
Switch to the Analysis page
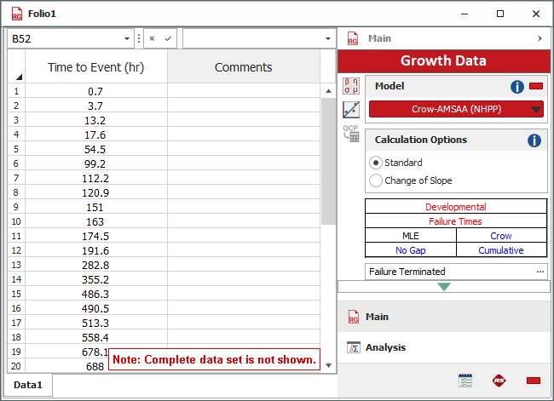click(385, 347)
